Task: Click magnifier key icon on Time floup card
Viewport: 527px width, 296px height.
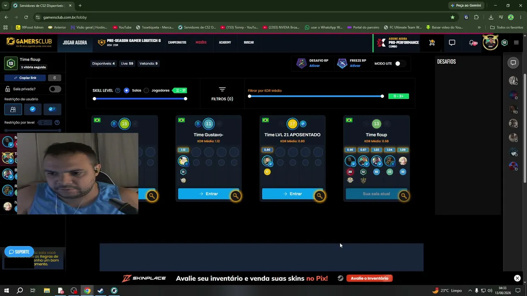Action: (404, 196)
